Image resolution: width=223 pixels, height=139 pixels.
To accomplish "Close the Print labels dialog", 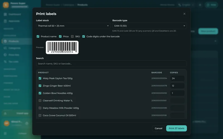I will [184, 14].
